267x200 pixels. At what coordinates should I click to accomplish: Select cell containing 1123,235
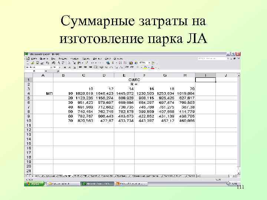pos(83,98)
